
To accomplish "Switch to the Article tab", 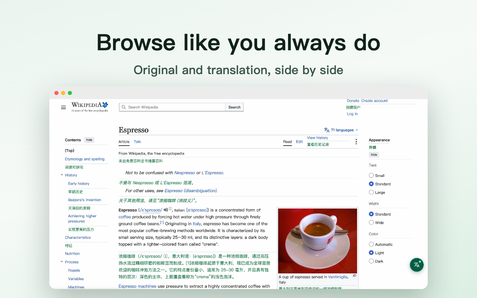I will coord(124,142).
